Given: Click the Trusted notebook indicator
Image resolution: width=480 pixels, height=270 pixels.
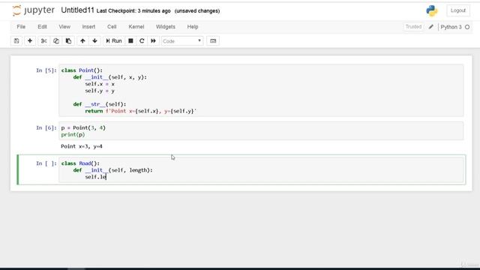Looking at the screenshot, I should click(x=413, y=27).
